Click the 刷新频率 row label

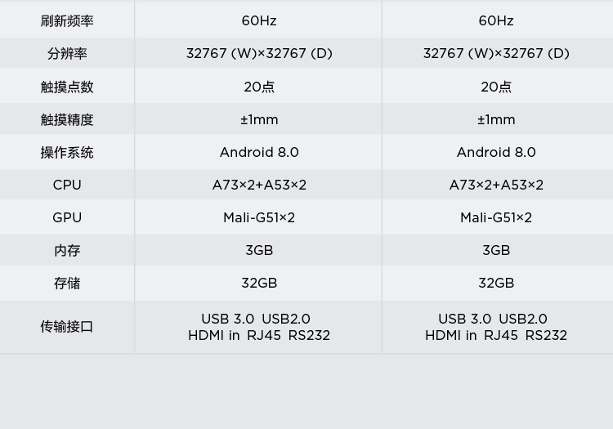[67, 21]
